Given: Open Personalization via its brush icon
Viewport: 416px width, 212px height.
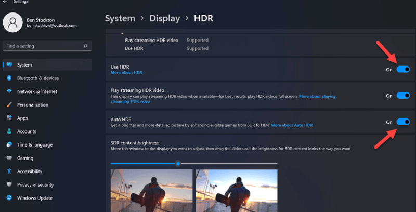Looking at the screenshot, I should click(9, 104).
